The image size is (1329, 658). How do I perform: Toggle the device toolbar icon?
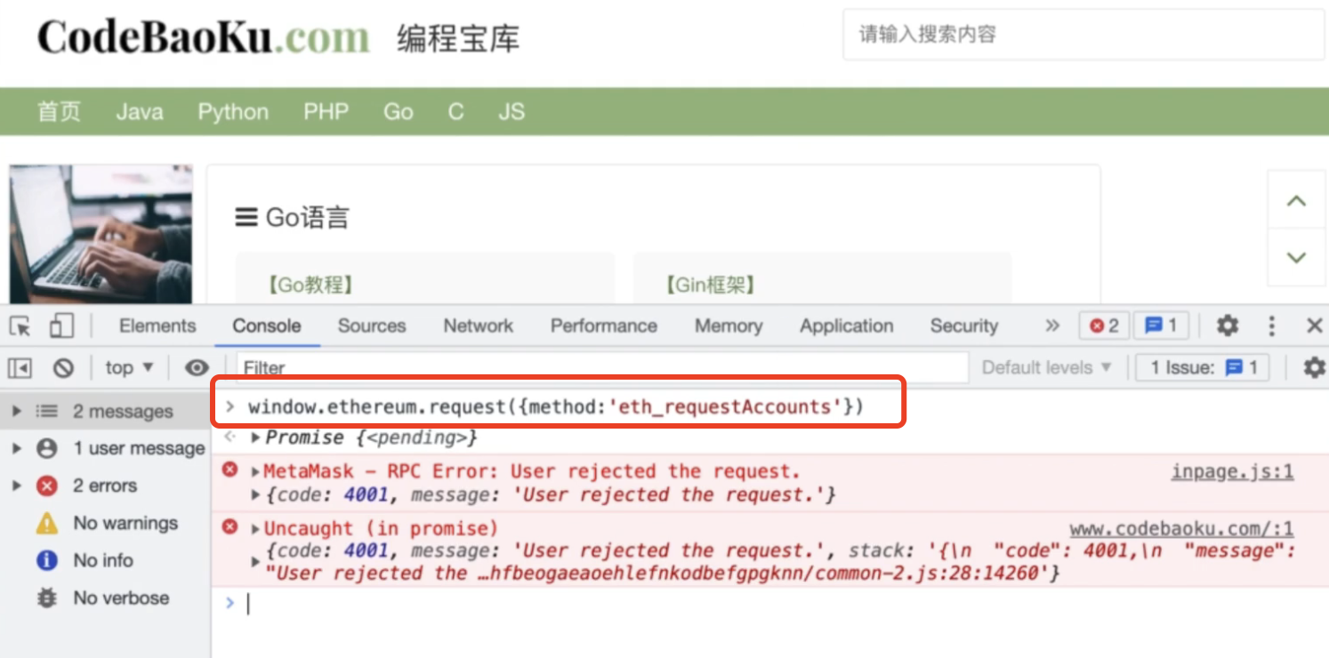tap(61, 326)
